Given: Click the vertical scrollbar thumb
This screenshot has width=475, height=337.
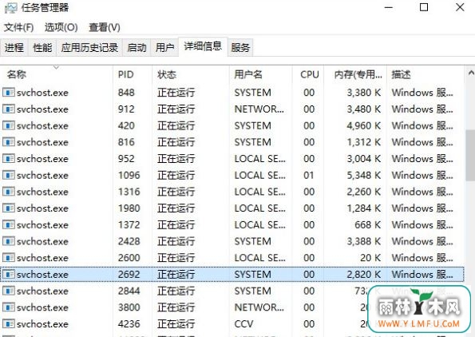Looking at the screenshot, I should 470,156.
